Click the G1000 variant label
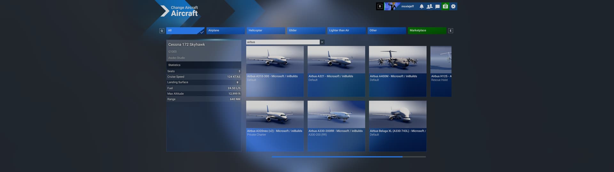The width and height of the screenshot is (614, 172). coord(172,52)
